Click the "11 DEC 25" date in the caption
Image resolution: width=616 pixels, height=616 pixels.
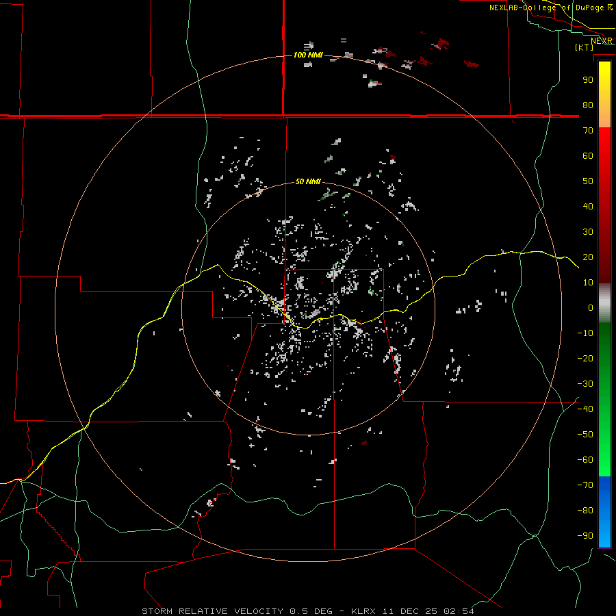coord(410,611)
